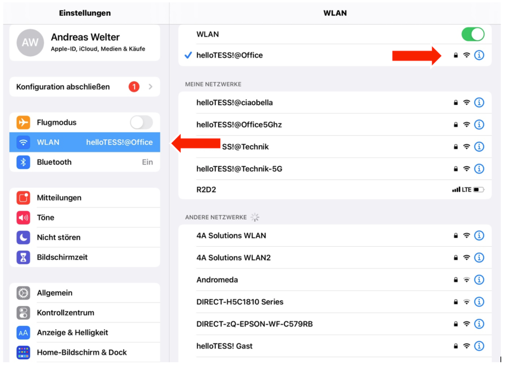Join helloTESS! Gast network
The image size is (508, 368).
click(335, 346)
